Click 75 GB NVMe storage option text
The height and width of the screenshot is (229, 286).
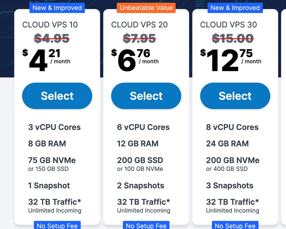coord(52,160)
